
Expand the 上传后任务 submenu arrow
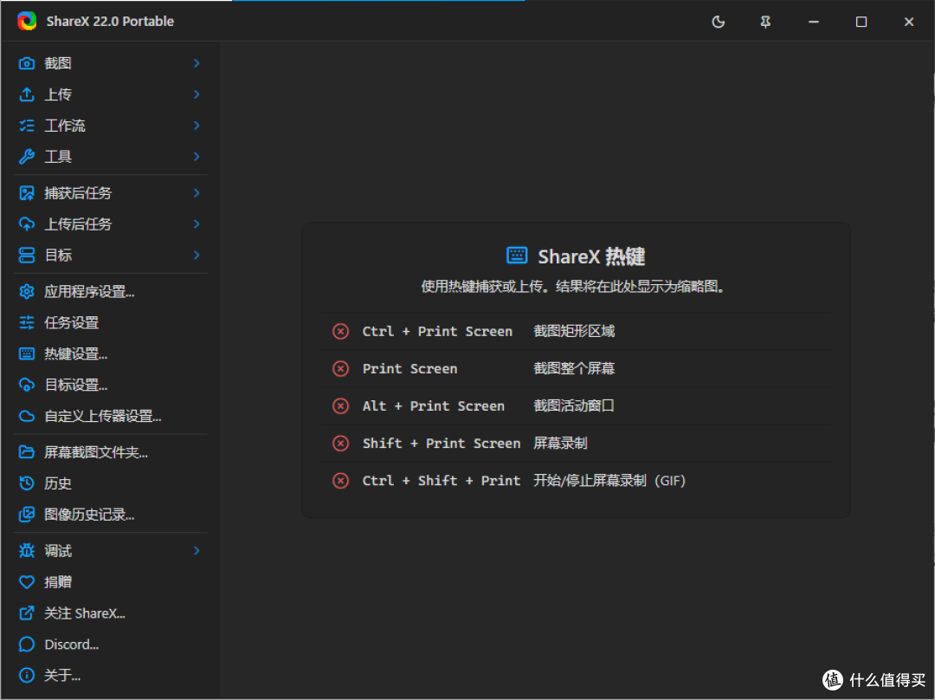(x=197, y=224)
